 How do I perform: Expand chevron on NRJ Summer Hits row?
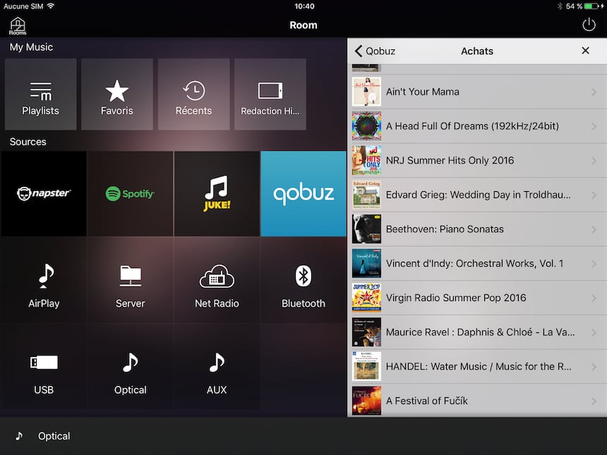(x=594, y=161)
